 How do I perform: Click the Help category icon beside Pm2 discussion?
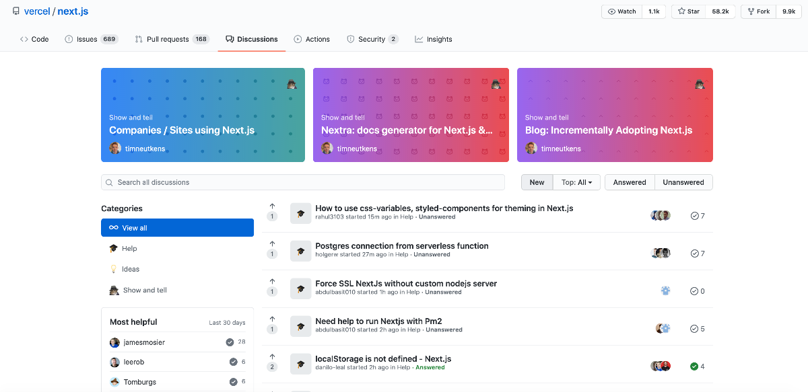pos(301,326)
